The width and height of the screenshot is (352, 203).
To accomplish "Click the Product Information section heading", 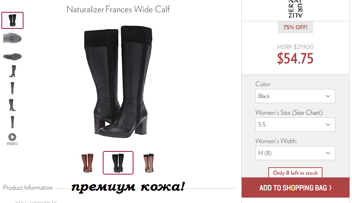I will (28, 187).
